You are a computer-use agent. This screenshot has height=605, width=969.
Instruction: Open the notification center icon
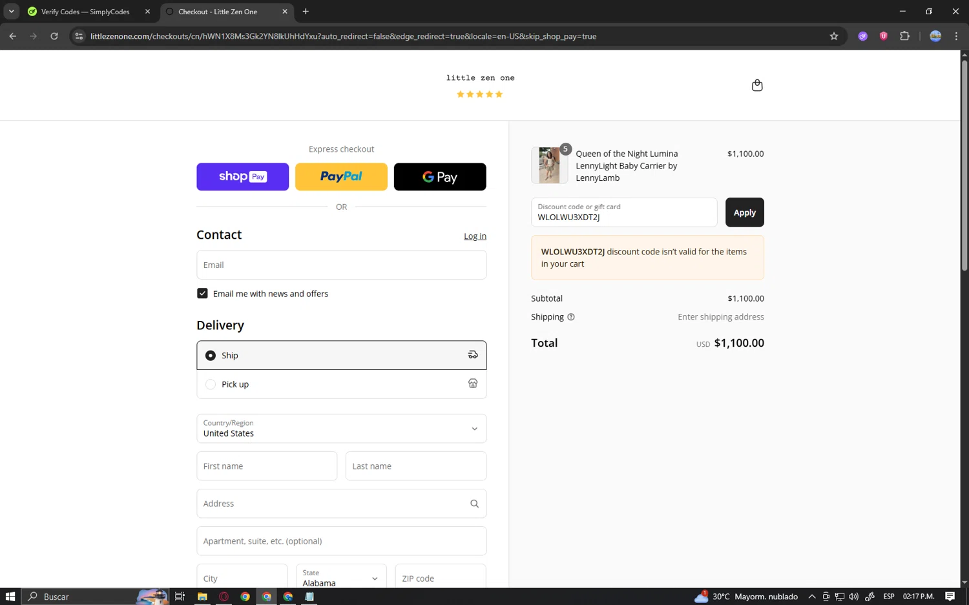point(950,597)
